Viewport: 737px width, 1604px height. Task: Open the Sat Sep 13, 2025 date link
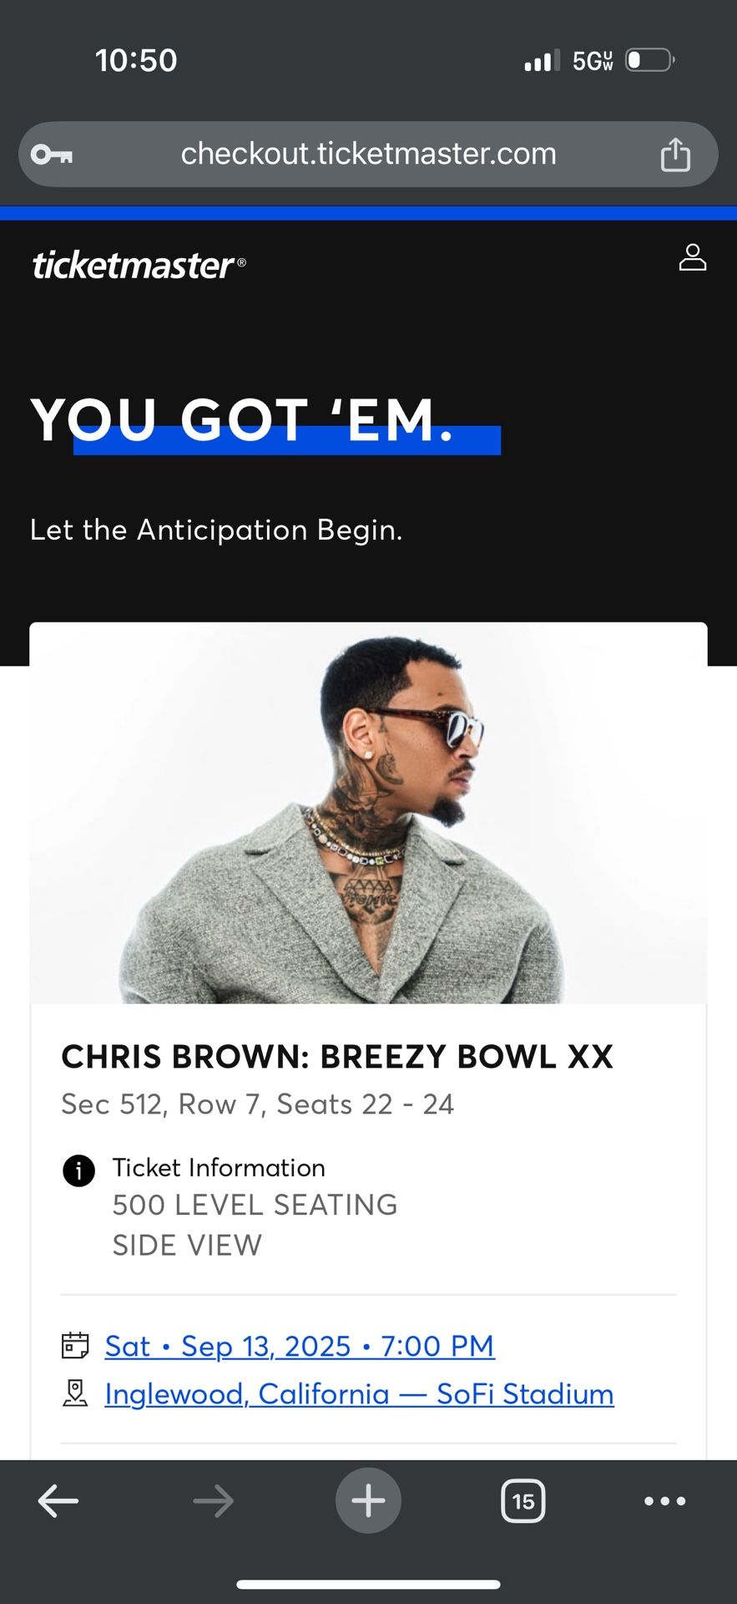[x=300, y=1346]
